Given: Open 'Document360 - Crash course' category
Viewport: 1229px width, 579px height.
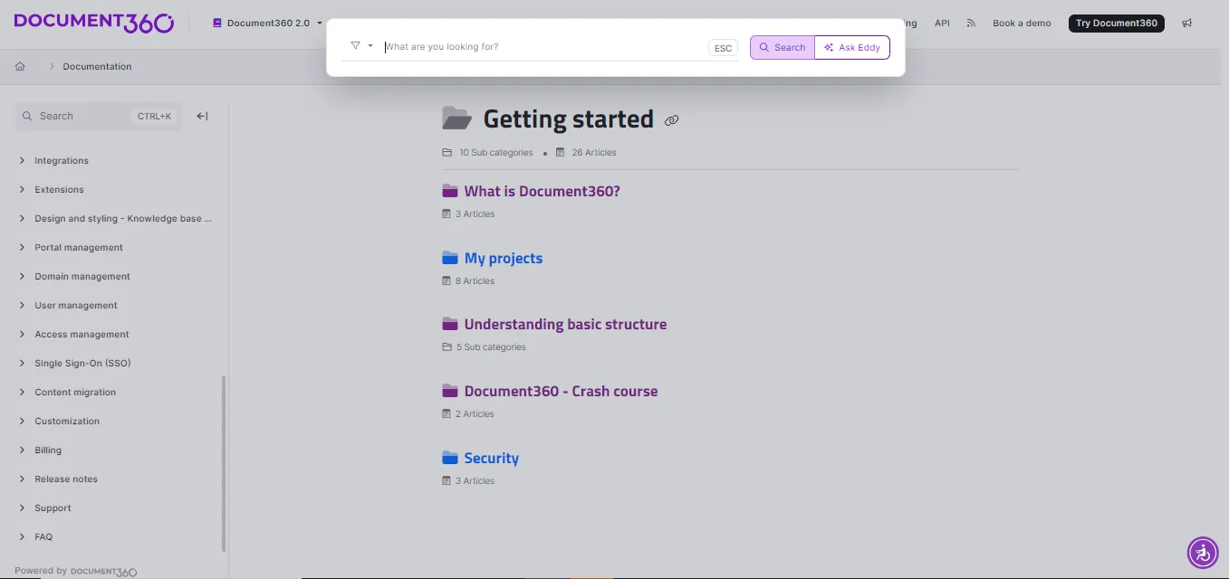Looking at the screenshot, I should [561, 391].
